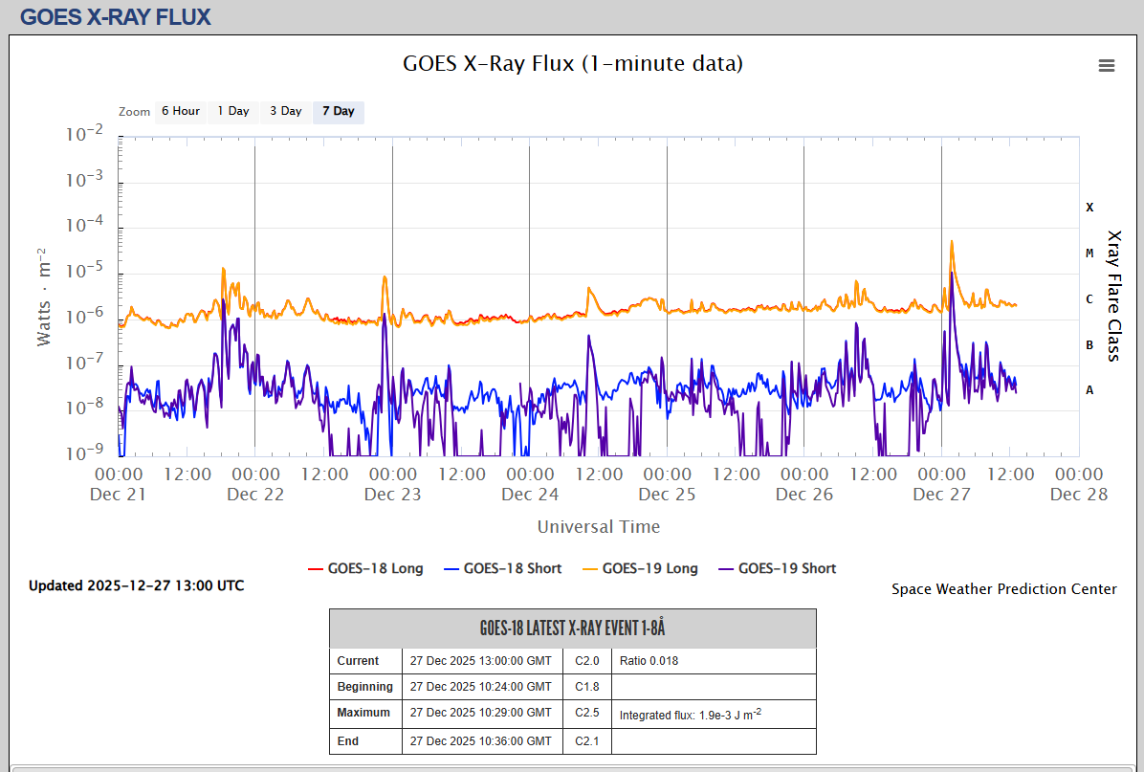
Task: Click the Dec 27 M-class flare peak
Action: click(x=952, y=242)
